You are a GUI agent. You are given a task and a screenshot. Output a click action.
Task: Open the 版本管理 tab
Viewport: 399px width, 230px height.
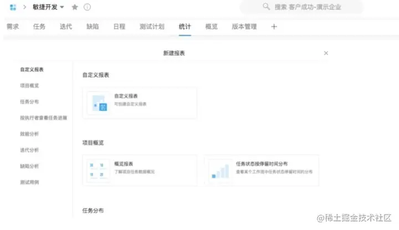[x=244, y=27]
